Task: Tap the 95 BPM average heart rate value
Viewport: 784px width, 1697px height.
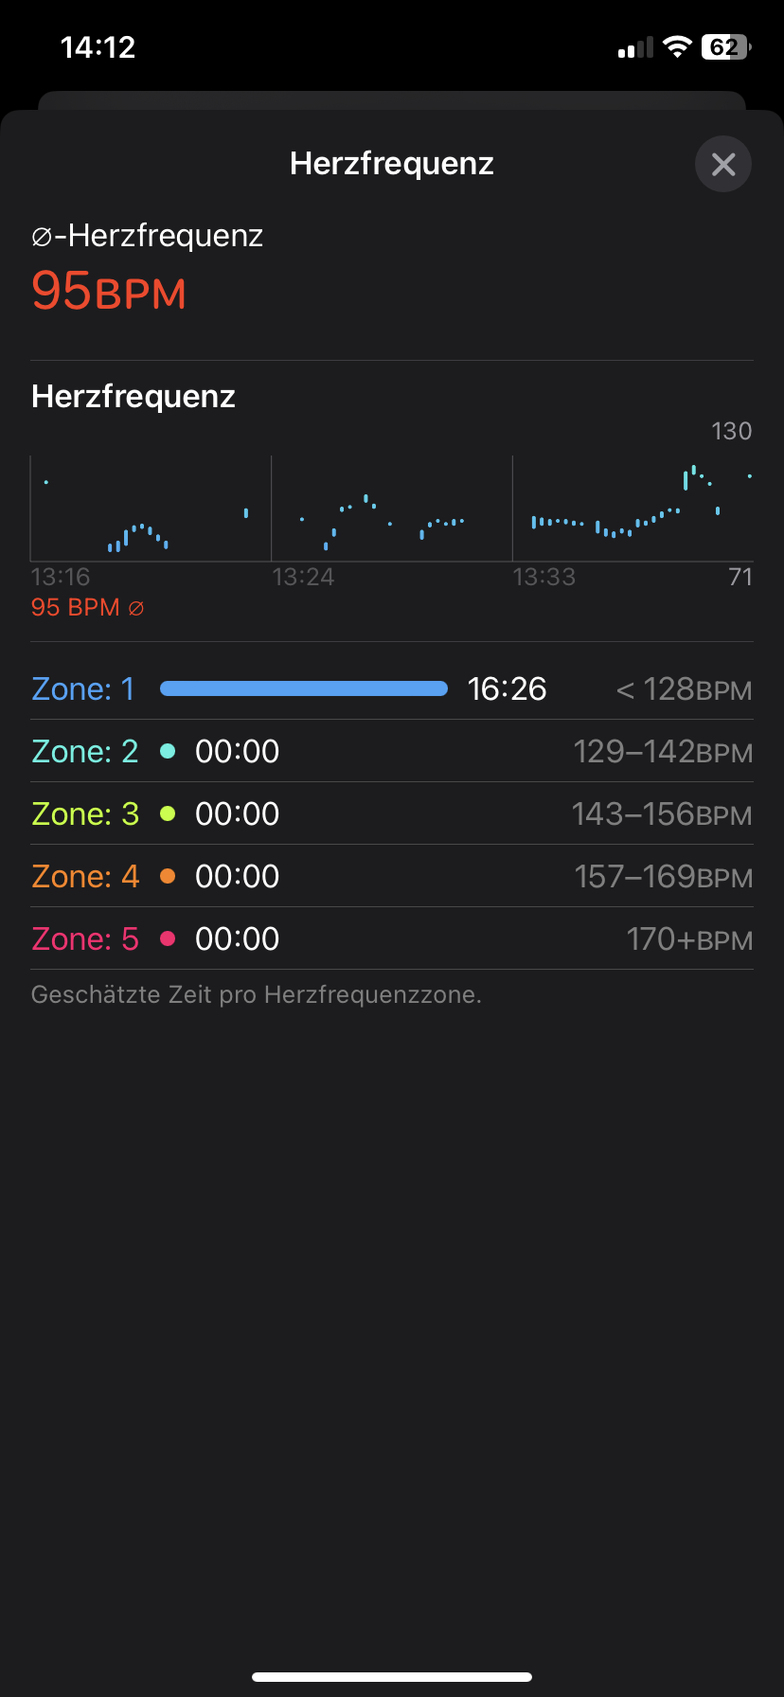Action: (x=109, y=290)
